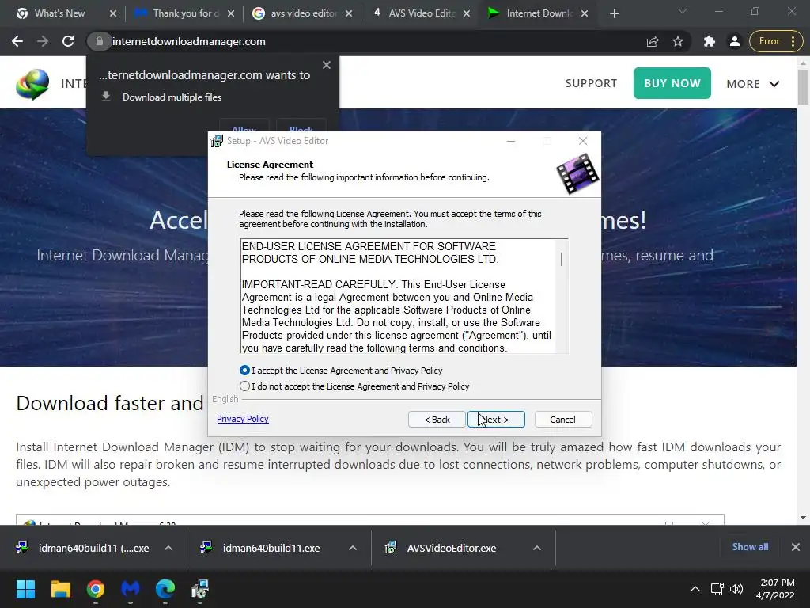Expand options for AVSVideoEditor.exe download
Screen dimensions: 810x608
[537, 548]
